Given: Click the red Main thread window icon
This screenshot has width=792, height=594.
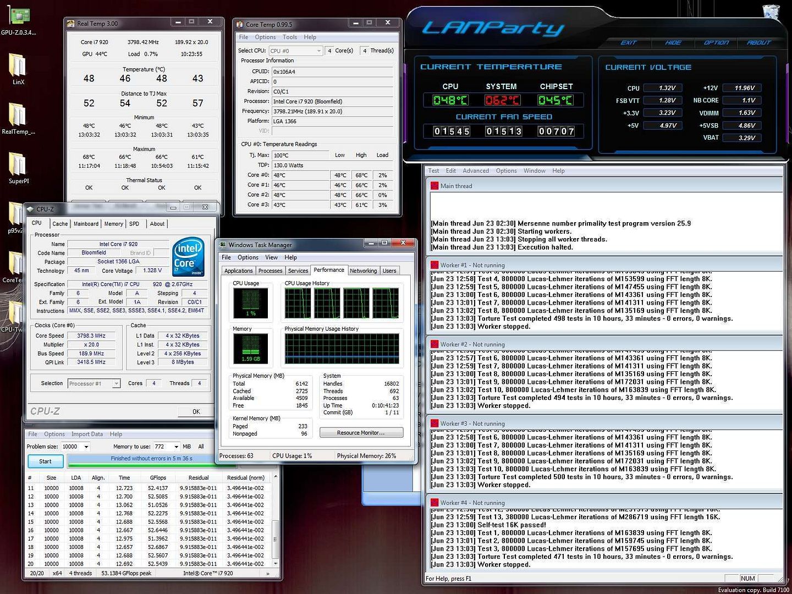Looking at the screenshot, I should click(434, 186).
